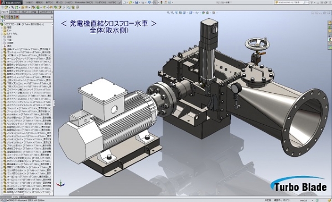The height and width of the screenshot is (202, 332).
Task: Click the Undo icon in top toolbar
Action: pyautogui.click(x=149, y=2)
